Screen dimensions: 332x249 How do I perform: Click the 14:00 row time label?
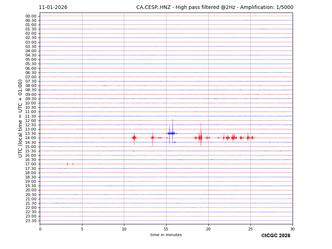point(30,138)
